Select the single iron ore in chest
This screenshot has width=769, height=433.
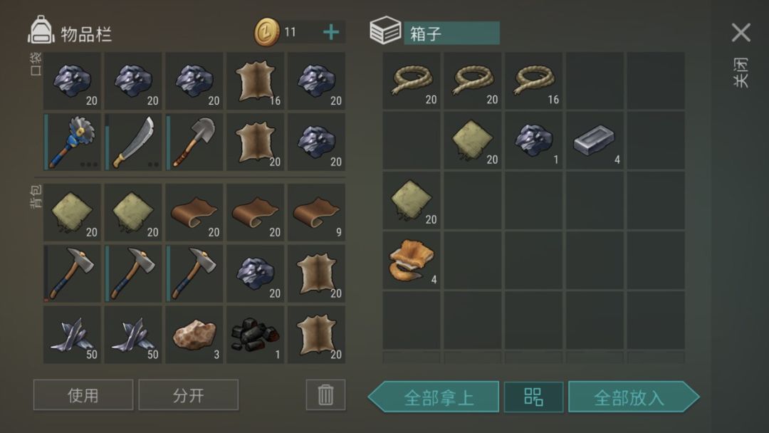tap(533, 141)
